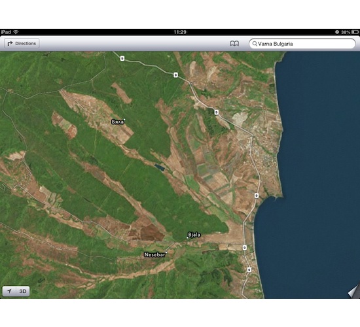Focus the Varna Bulgaria search field
This screenshot has height=327, width=360.
click(302, 43)
